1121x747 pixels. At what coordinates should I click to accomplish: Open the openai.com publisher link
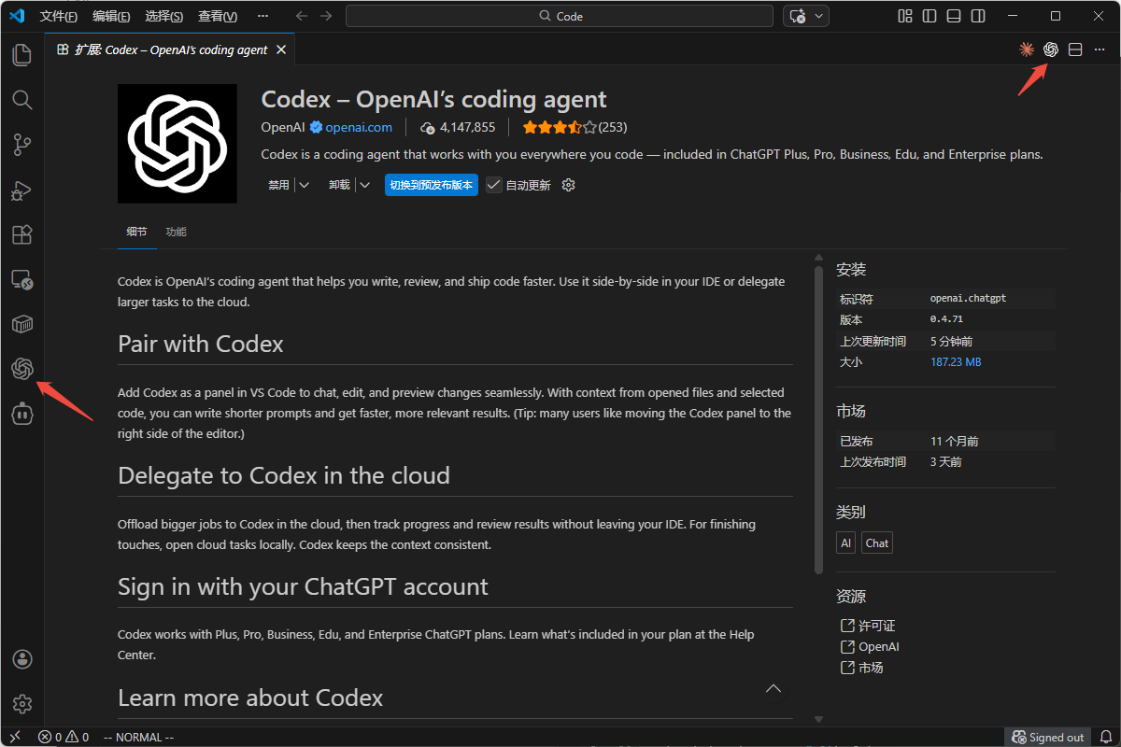[359, 127]
